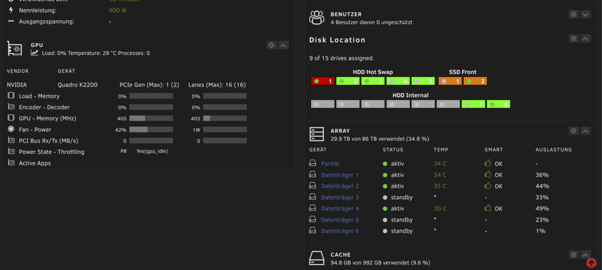The height and width of the screenshot is (270, 602).
Task: Click SMART thumbs-up for Datenträger 2
Action: pyautogui.click(x=488, y=186)
